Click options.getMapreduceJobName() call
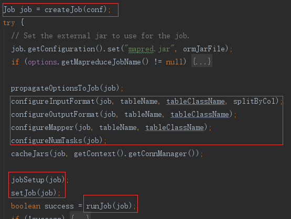The width and height of the screenshot is (291, 219). click(88, 62)
